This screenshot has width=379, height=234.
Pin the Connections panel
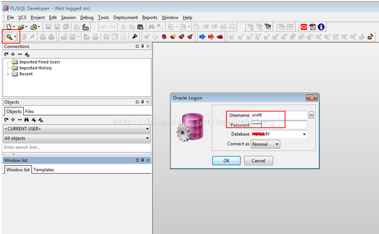click(142, 46)
